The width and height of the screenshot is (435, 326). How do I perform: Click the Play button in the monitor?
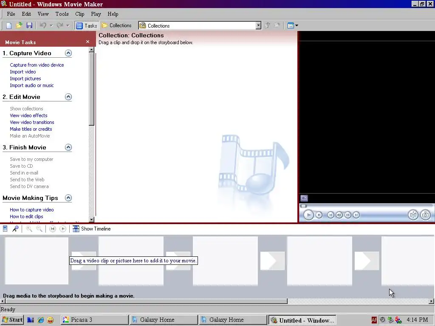coord(308,215)
